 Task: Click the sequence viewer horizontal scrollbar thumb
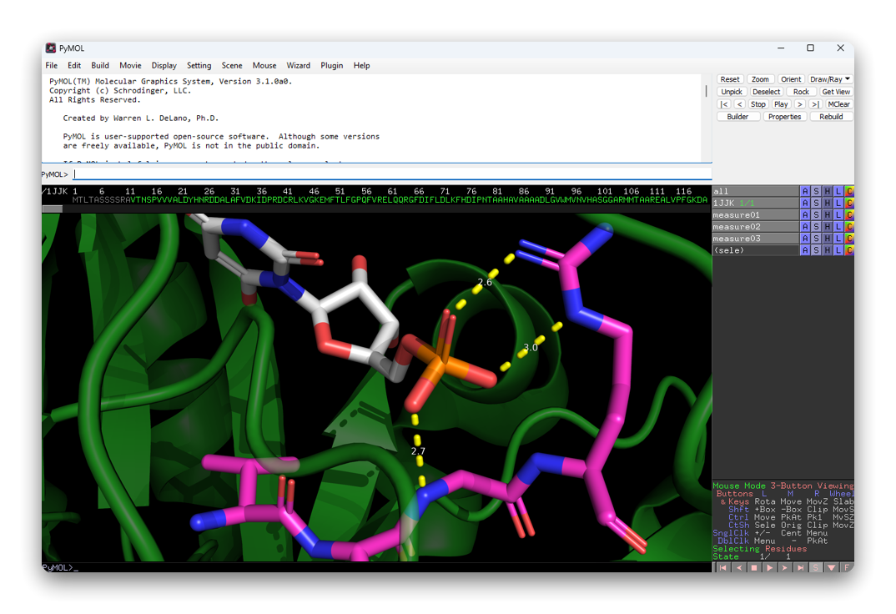pyautogui.click(x=53, y=209)
